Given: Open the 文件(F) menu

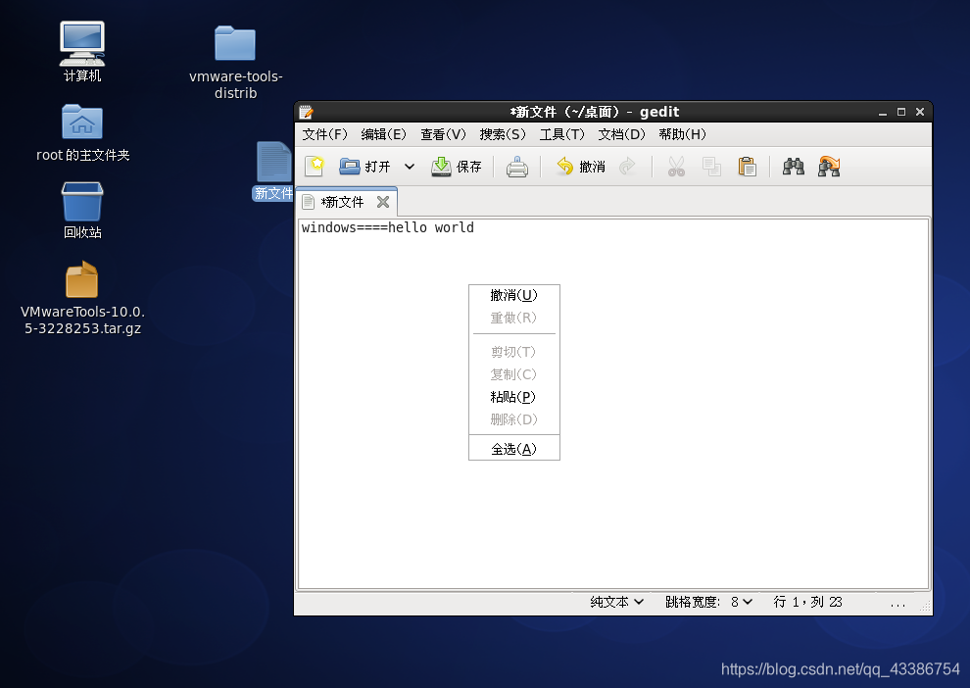Looking at the screenshot, I should click(324, 134).
